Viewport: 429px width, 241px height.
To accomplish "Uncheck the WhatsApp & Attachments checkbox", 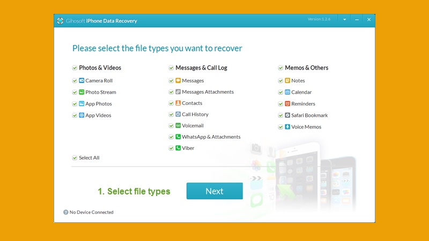I will (x=171, y=137).
